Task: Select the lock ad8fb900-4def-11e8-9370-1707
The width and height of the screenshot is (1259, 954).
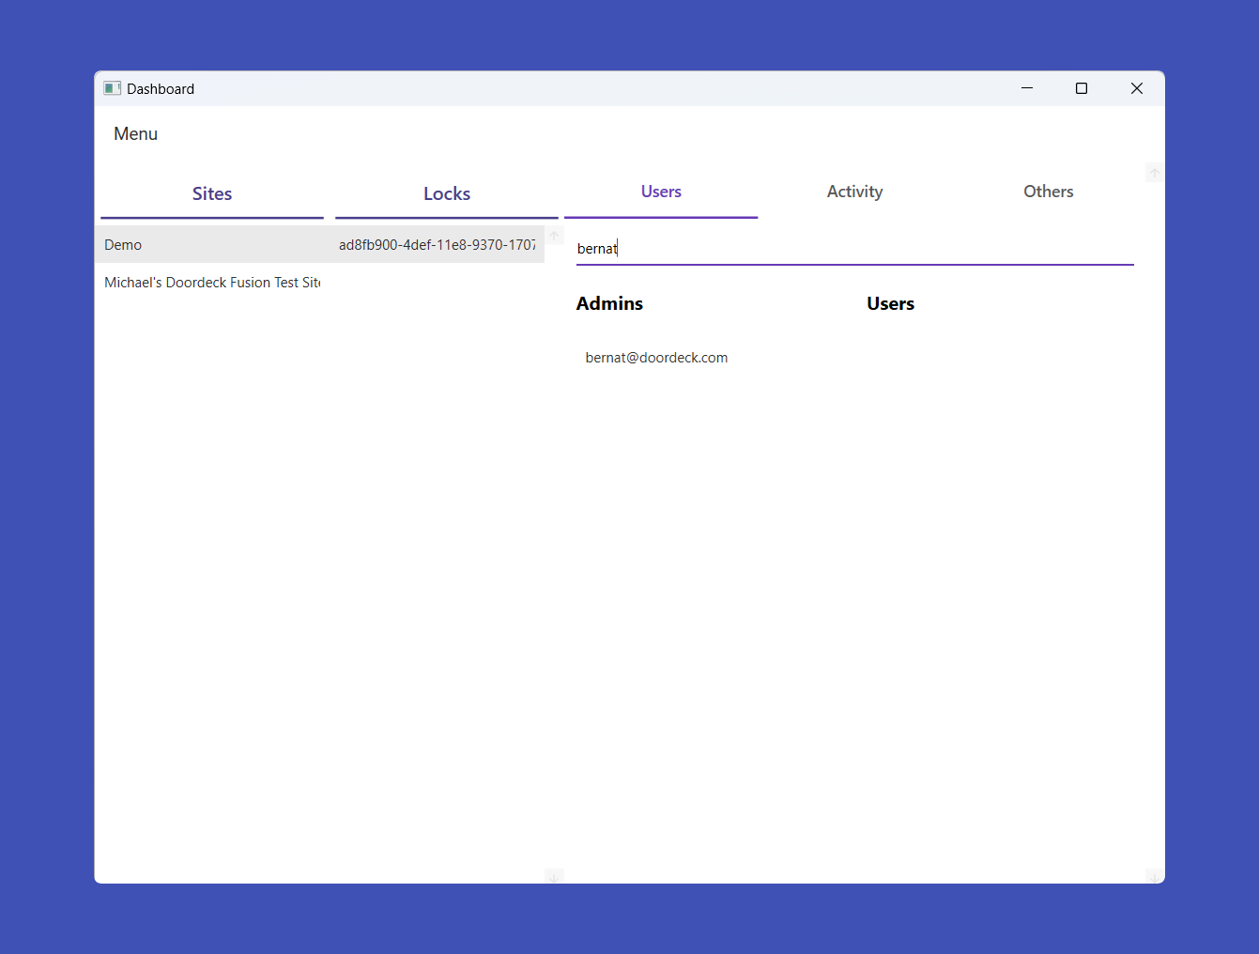Action: [438, 244]
